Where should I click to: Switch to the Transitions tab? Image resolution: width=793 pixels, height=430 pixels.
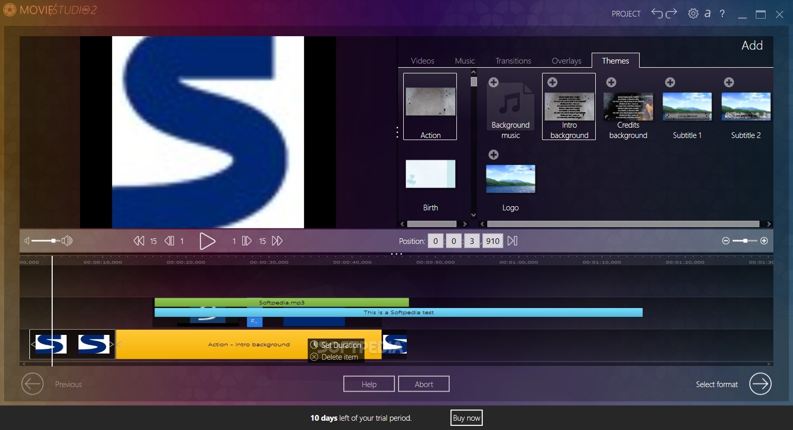513,60
